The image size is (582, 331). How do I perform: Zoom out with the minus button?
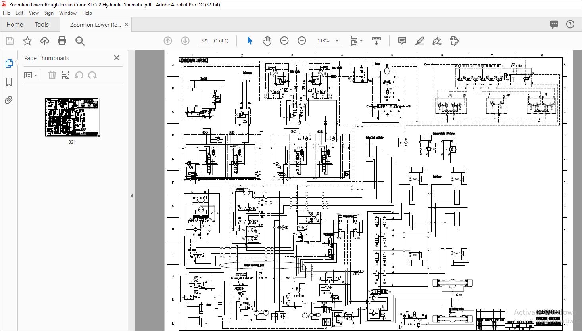(284, 41)
